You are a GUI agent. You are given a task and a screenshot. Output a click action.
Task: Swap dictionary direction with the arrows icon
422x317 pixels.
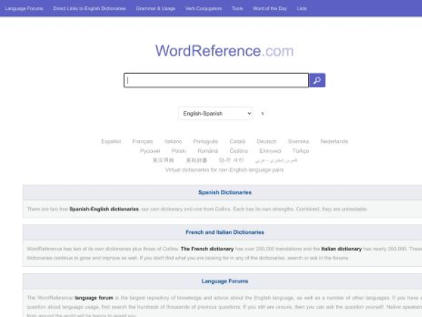tap(262, 113)
